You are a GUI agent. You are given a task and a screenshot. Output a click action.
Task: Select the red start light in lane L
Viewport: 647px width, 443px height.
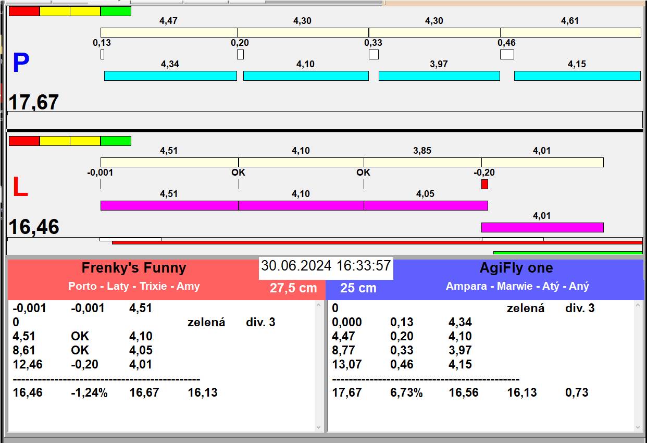coord(24,141)
